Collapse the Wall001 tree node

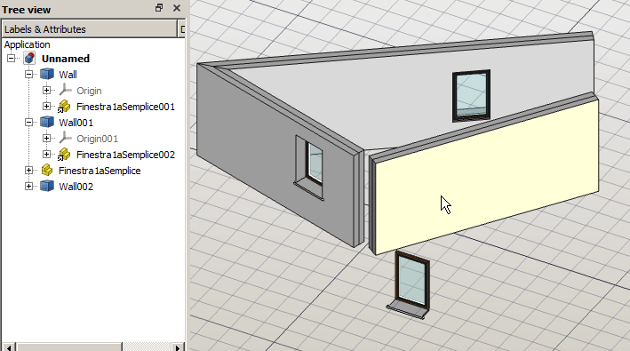click(x=29, y=122)
